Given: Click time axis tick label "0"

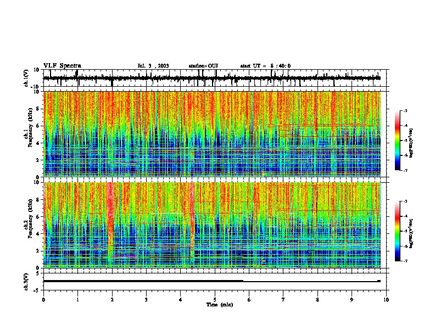Looking at the screenshot, I should click(43, 300).
